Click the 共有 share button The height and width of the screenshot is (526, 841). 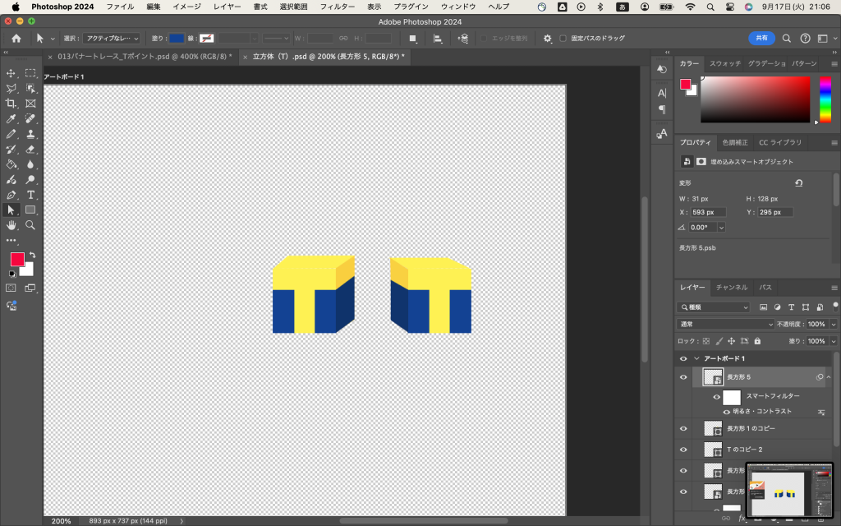tap(761, 38)
